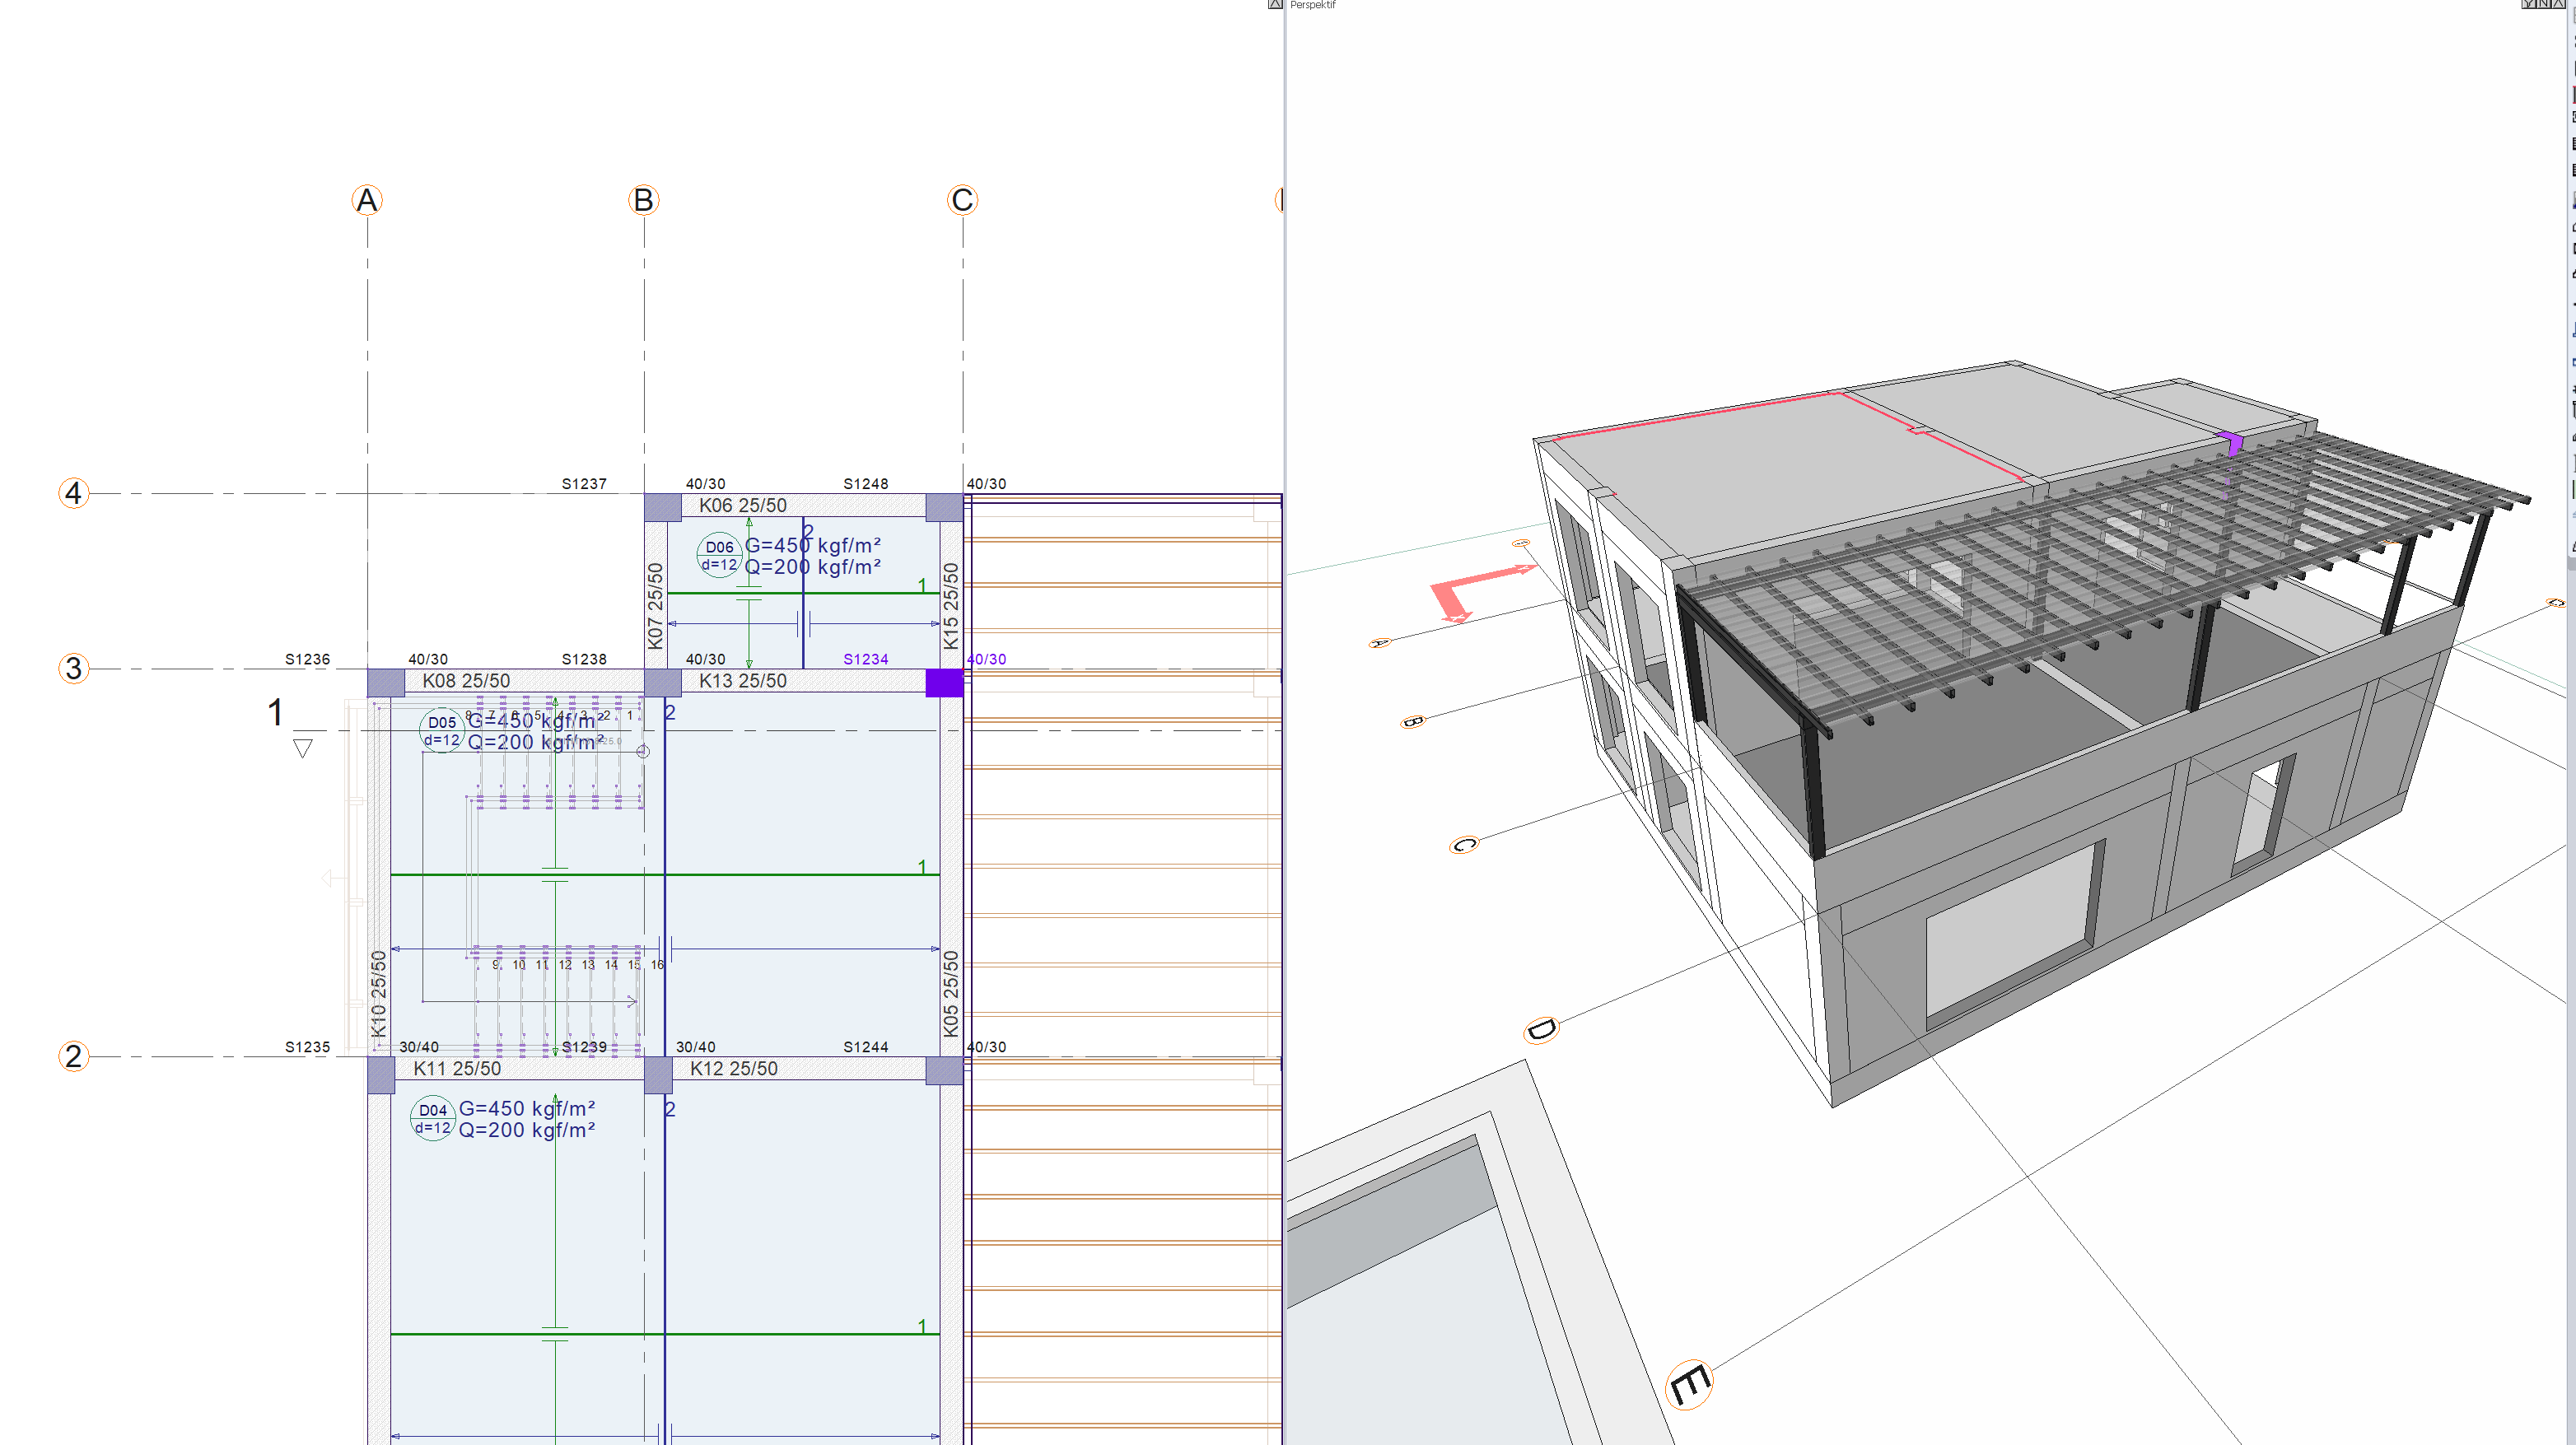The image size is (2576, 1445).
Task: Click axis bubble E in perspective view
Action: pyautogui.click(x=1689, y=1385)
